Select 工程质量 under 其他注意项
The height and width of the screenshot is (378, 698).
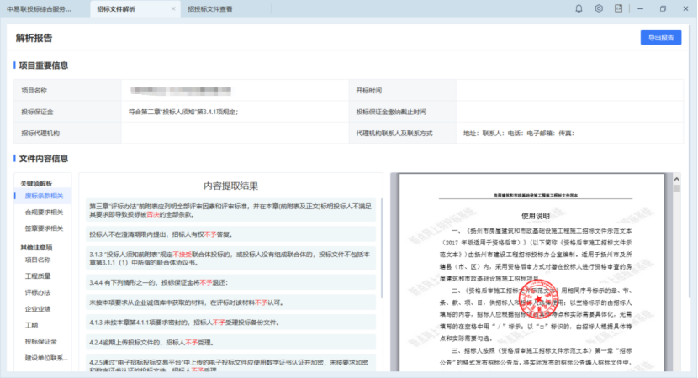38,276
